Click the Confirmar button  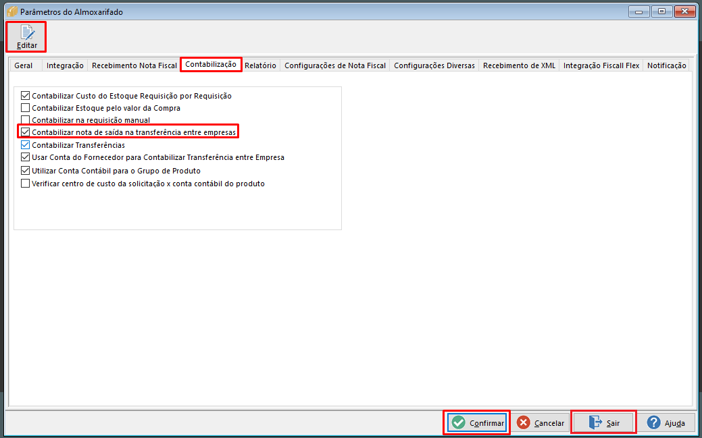477,422
